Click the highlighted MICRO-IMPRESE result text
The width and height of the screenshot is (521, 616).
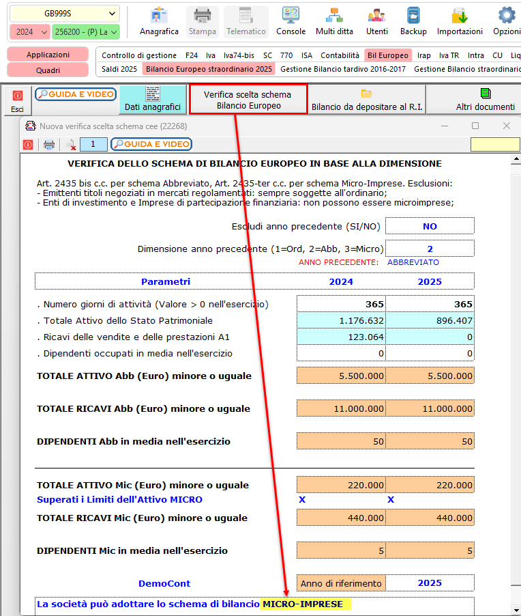click(303, 604)
